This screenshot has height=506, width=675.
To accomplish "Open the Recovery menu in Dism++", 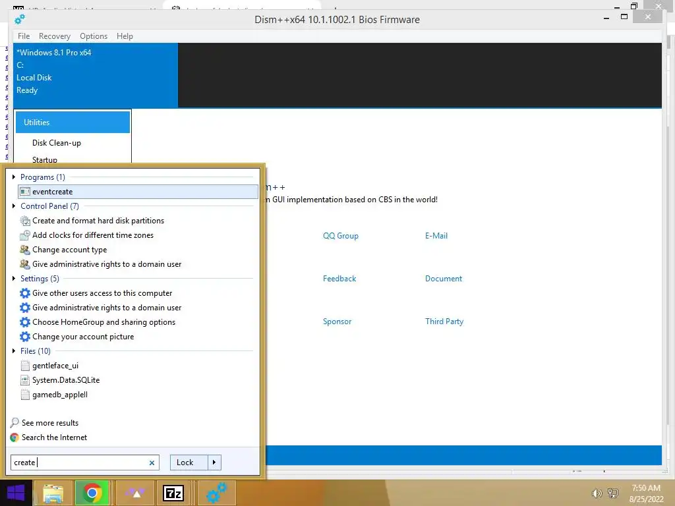I will click(55, 36).
